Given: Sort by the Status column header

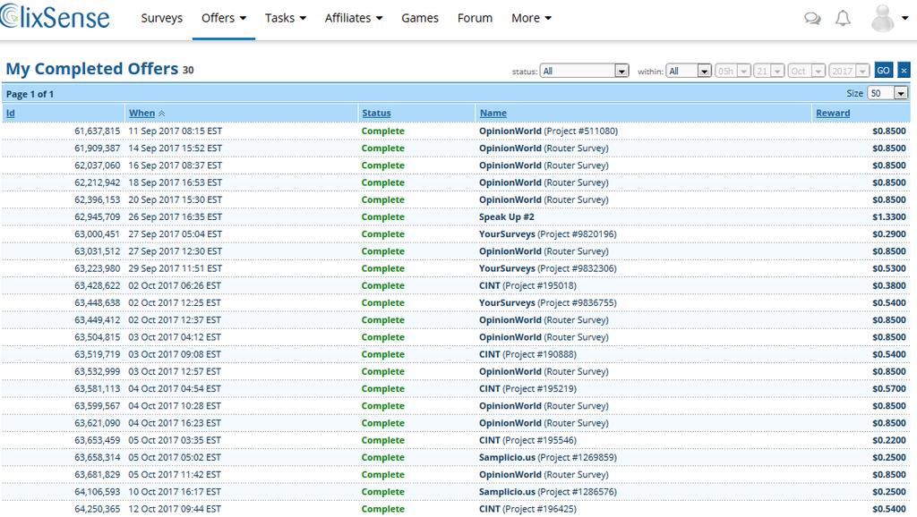Looking at the screenshot, I should (x=376, y=114).
